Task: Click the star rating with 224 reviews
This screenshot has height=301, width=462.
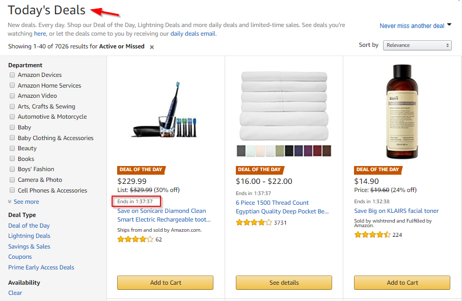Action: [x=372, y=235]
